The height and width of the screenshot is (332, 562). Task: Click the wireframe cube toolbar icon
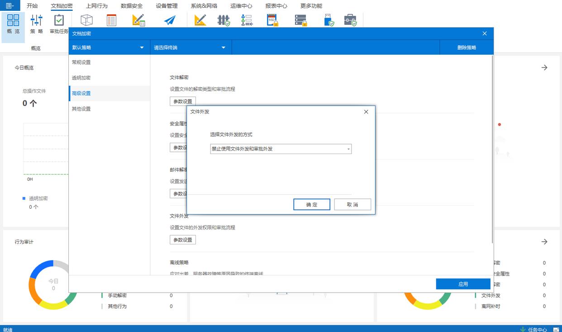[86, 20]
